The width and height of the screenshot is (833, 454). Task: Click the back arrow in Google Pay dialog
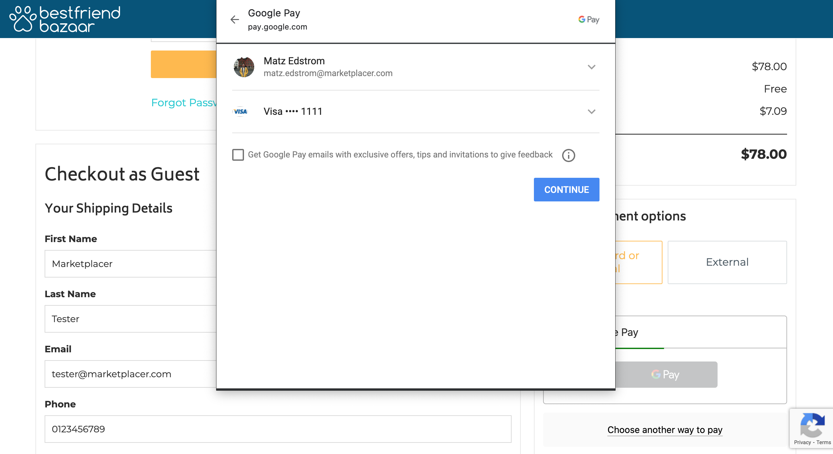[235, 20]
